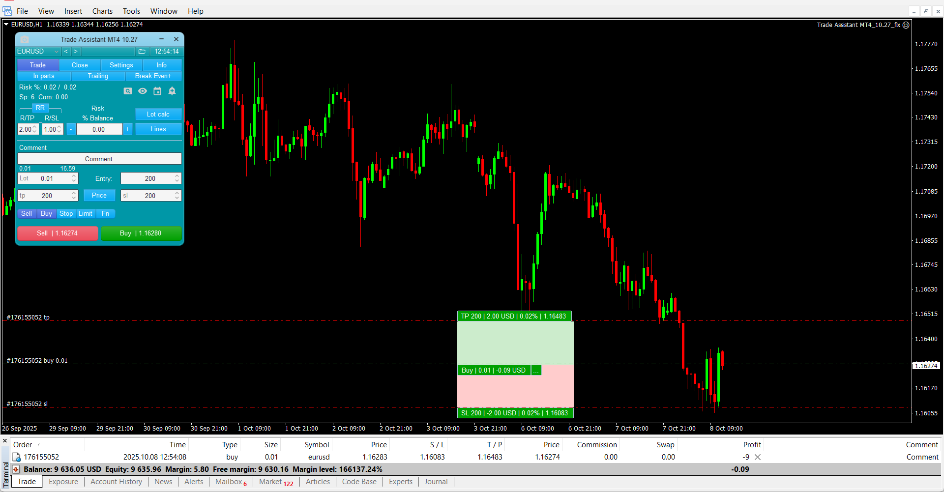Toggle the Buy order type

pos(46,214)
